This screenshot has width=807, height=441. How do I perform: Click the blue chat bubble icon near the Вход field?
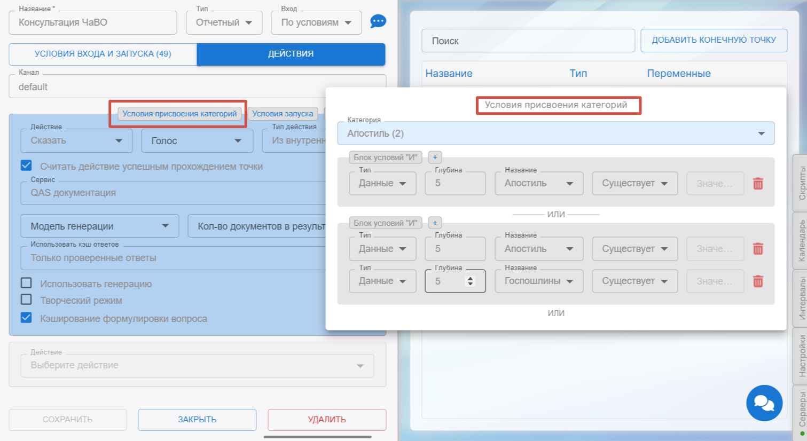pos(378,21)
